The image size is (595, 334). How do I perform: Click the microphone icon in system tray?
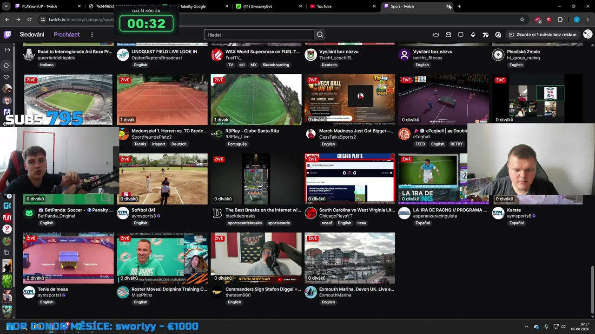[546, 327]
